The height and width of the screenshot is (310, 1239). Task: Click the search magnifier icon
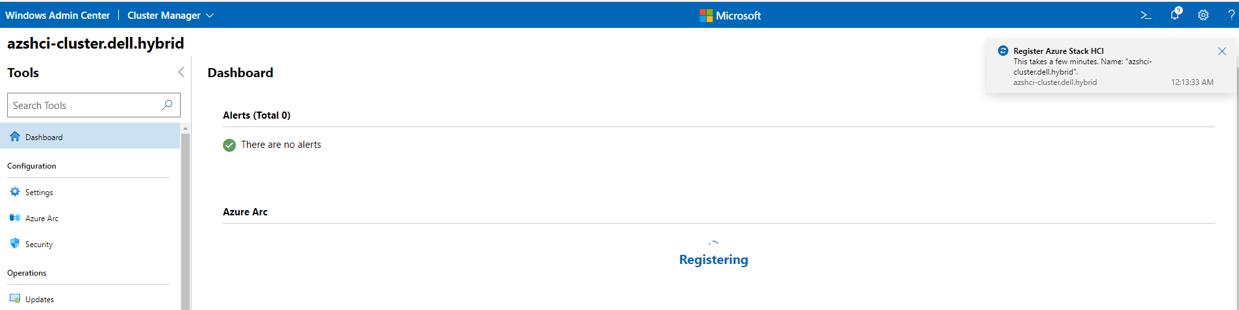(167, 105)
